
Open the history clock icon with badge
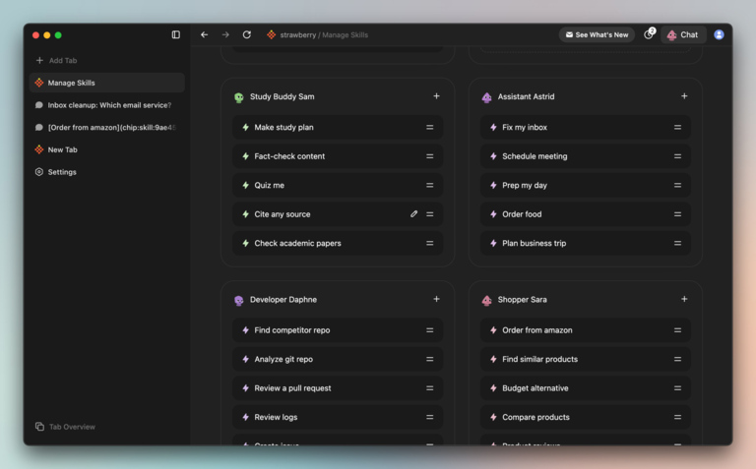650,34
